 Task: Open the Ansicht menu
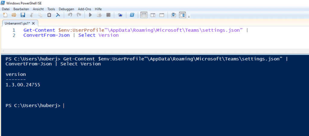(38, 9)
